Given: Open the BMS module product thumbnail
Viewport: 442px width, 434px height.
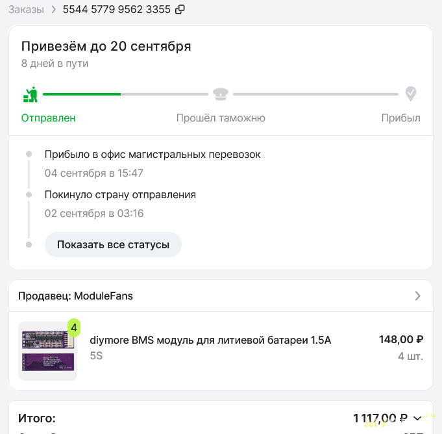Looking at the screenshot, I should coord(47,351).
